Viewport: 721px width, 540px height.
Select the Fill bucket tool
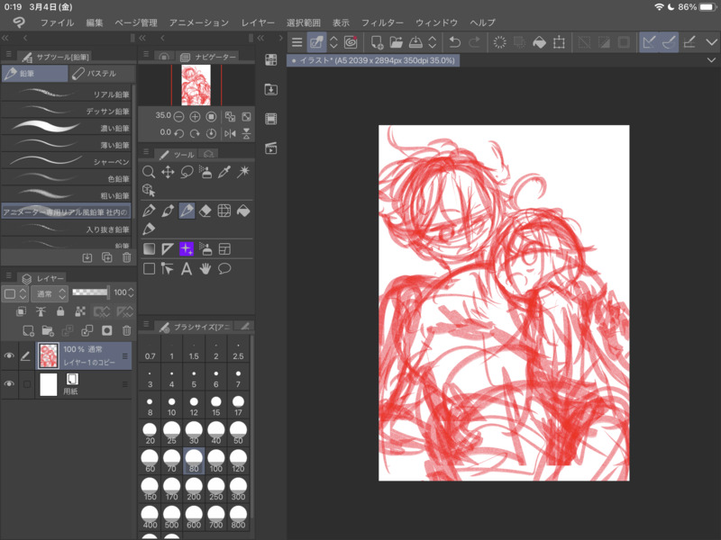pos(243,211)
